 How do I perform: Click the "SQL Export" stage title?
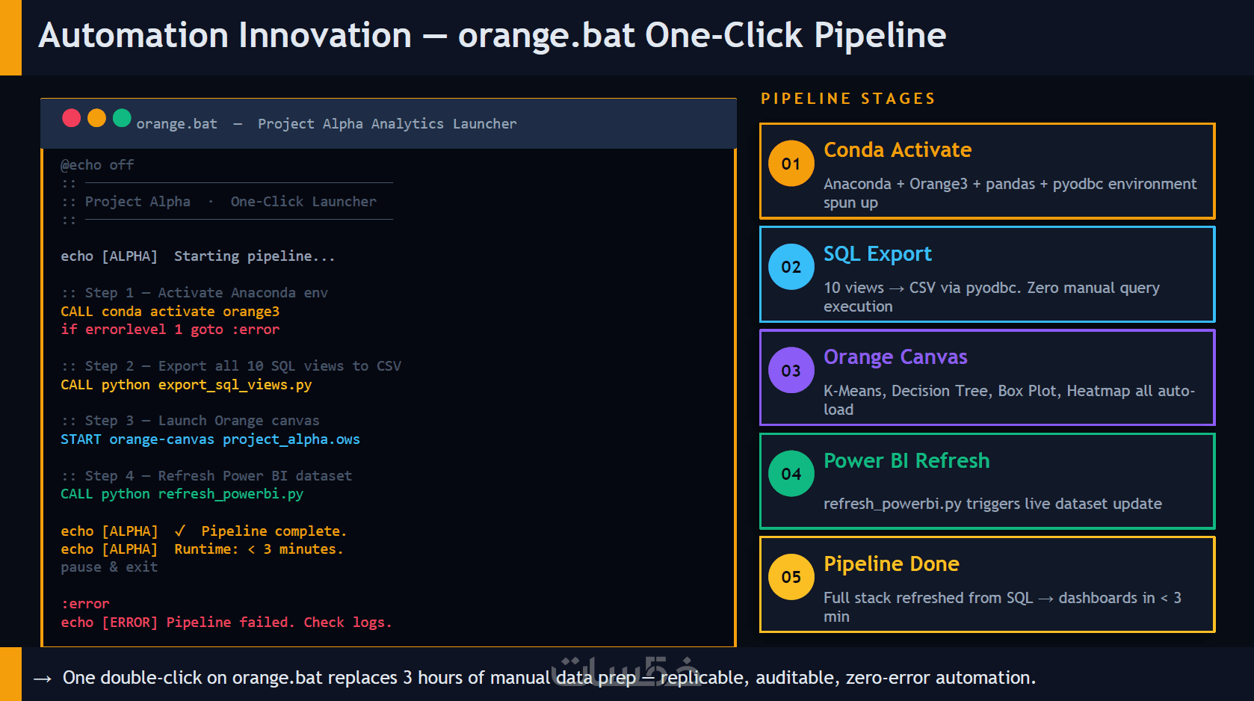(x=877, y=254)
